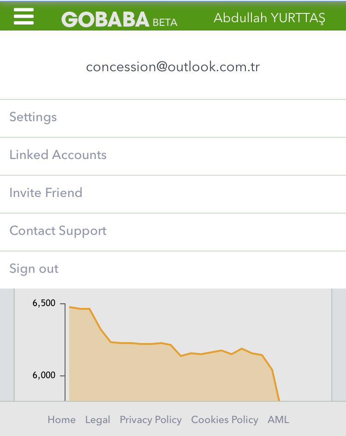
Task: Go to the Home footer link
Action: [62, 420]
